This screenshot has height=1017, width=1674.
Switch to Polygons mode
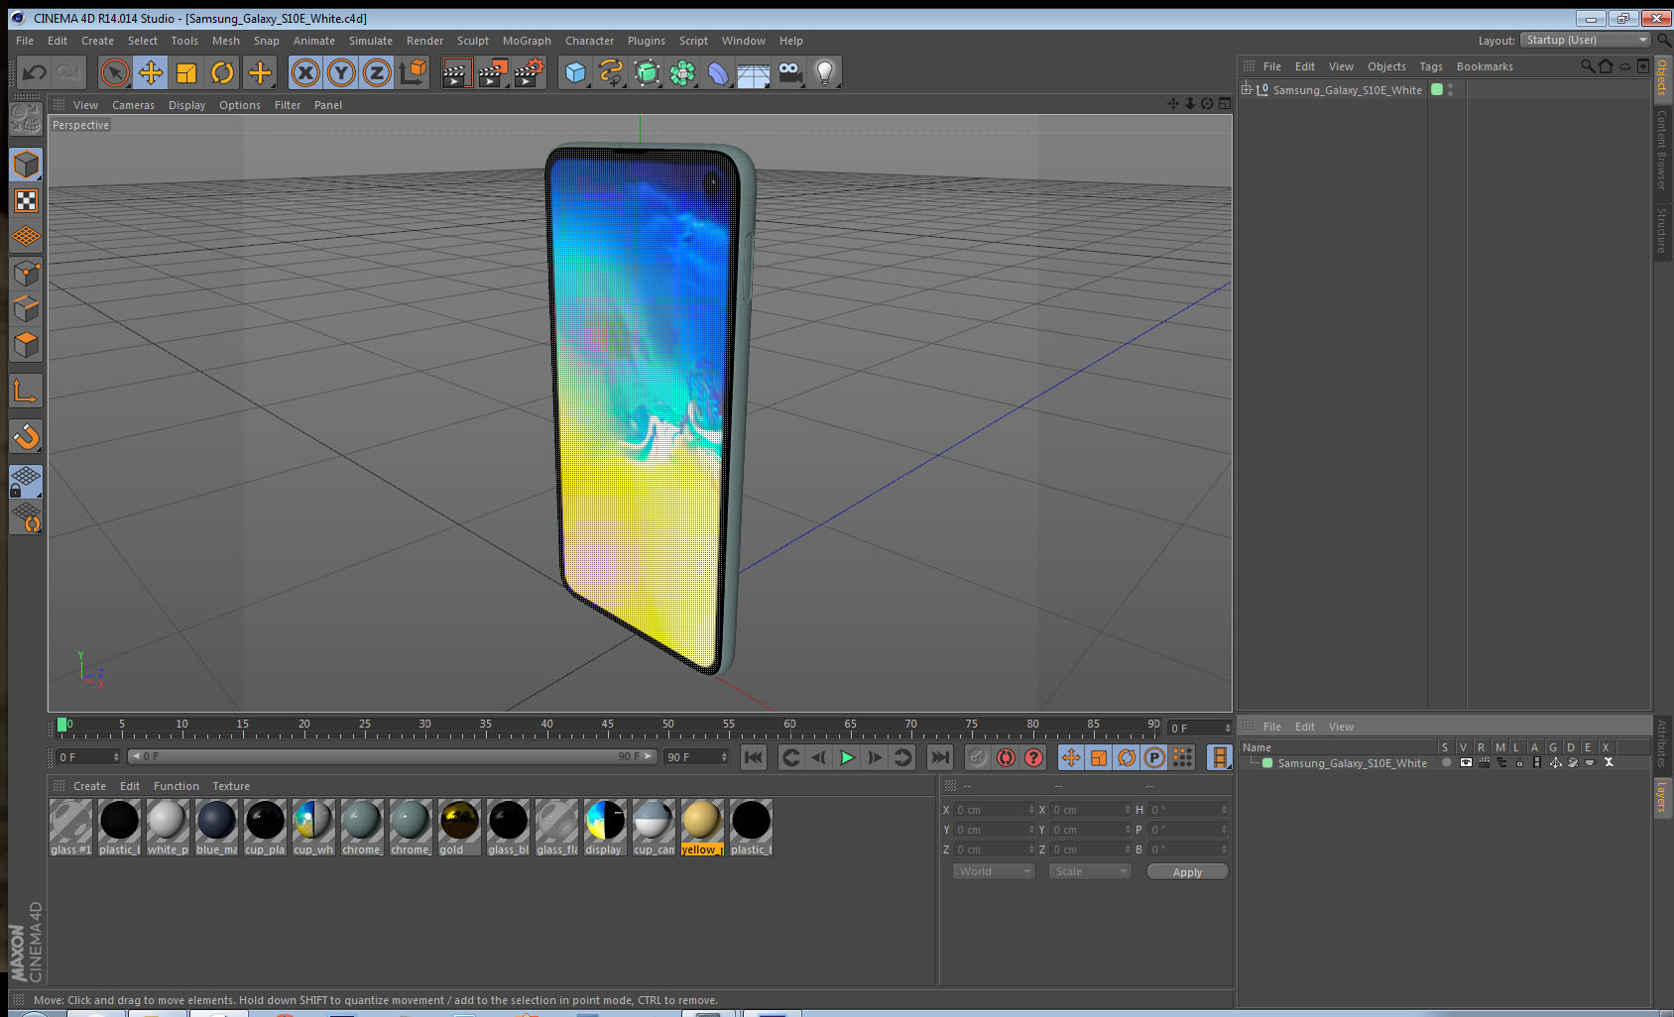click(x=27, y=344)
